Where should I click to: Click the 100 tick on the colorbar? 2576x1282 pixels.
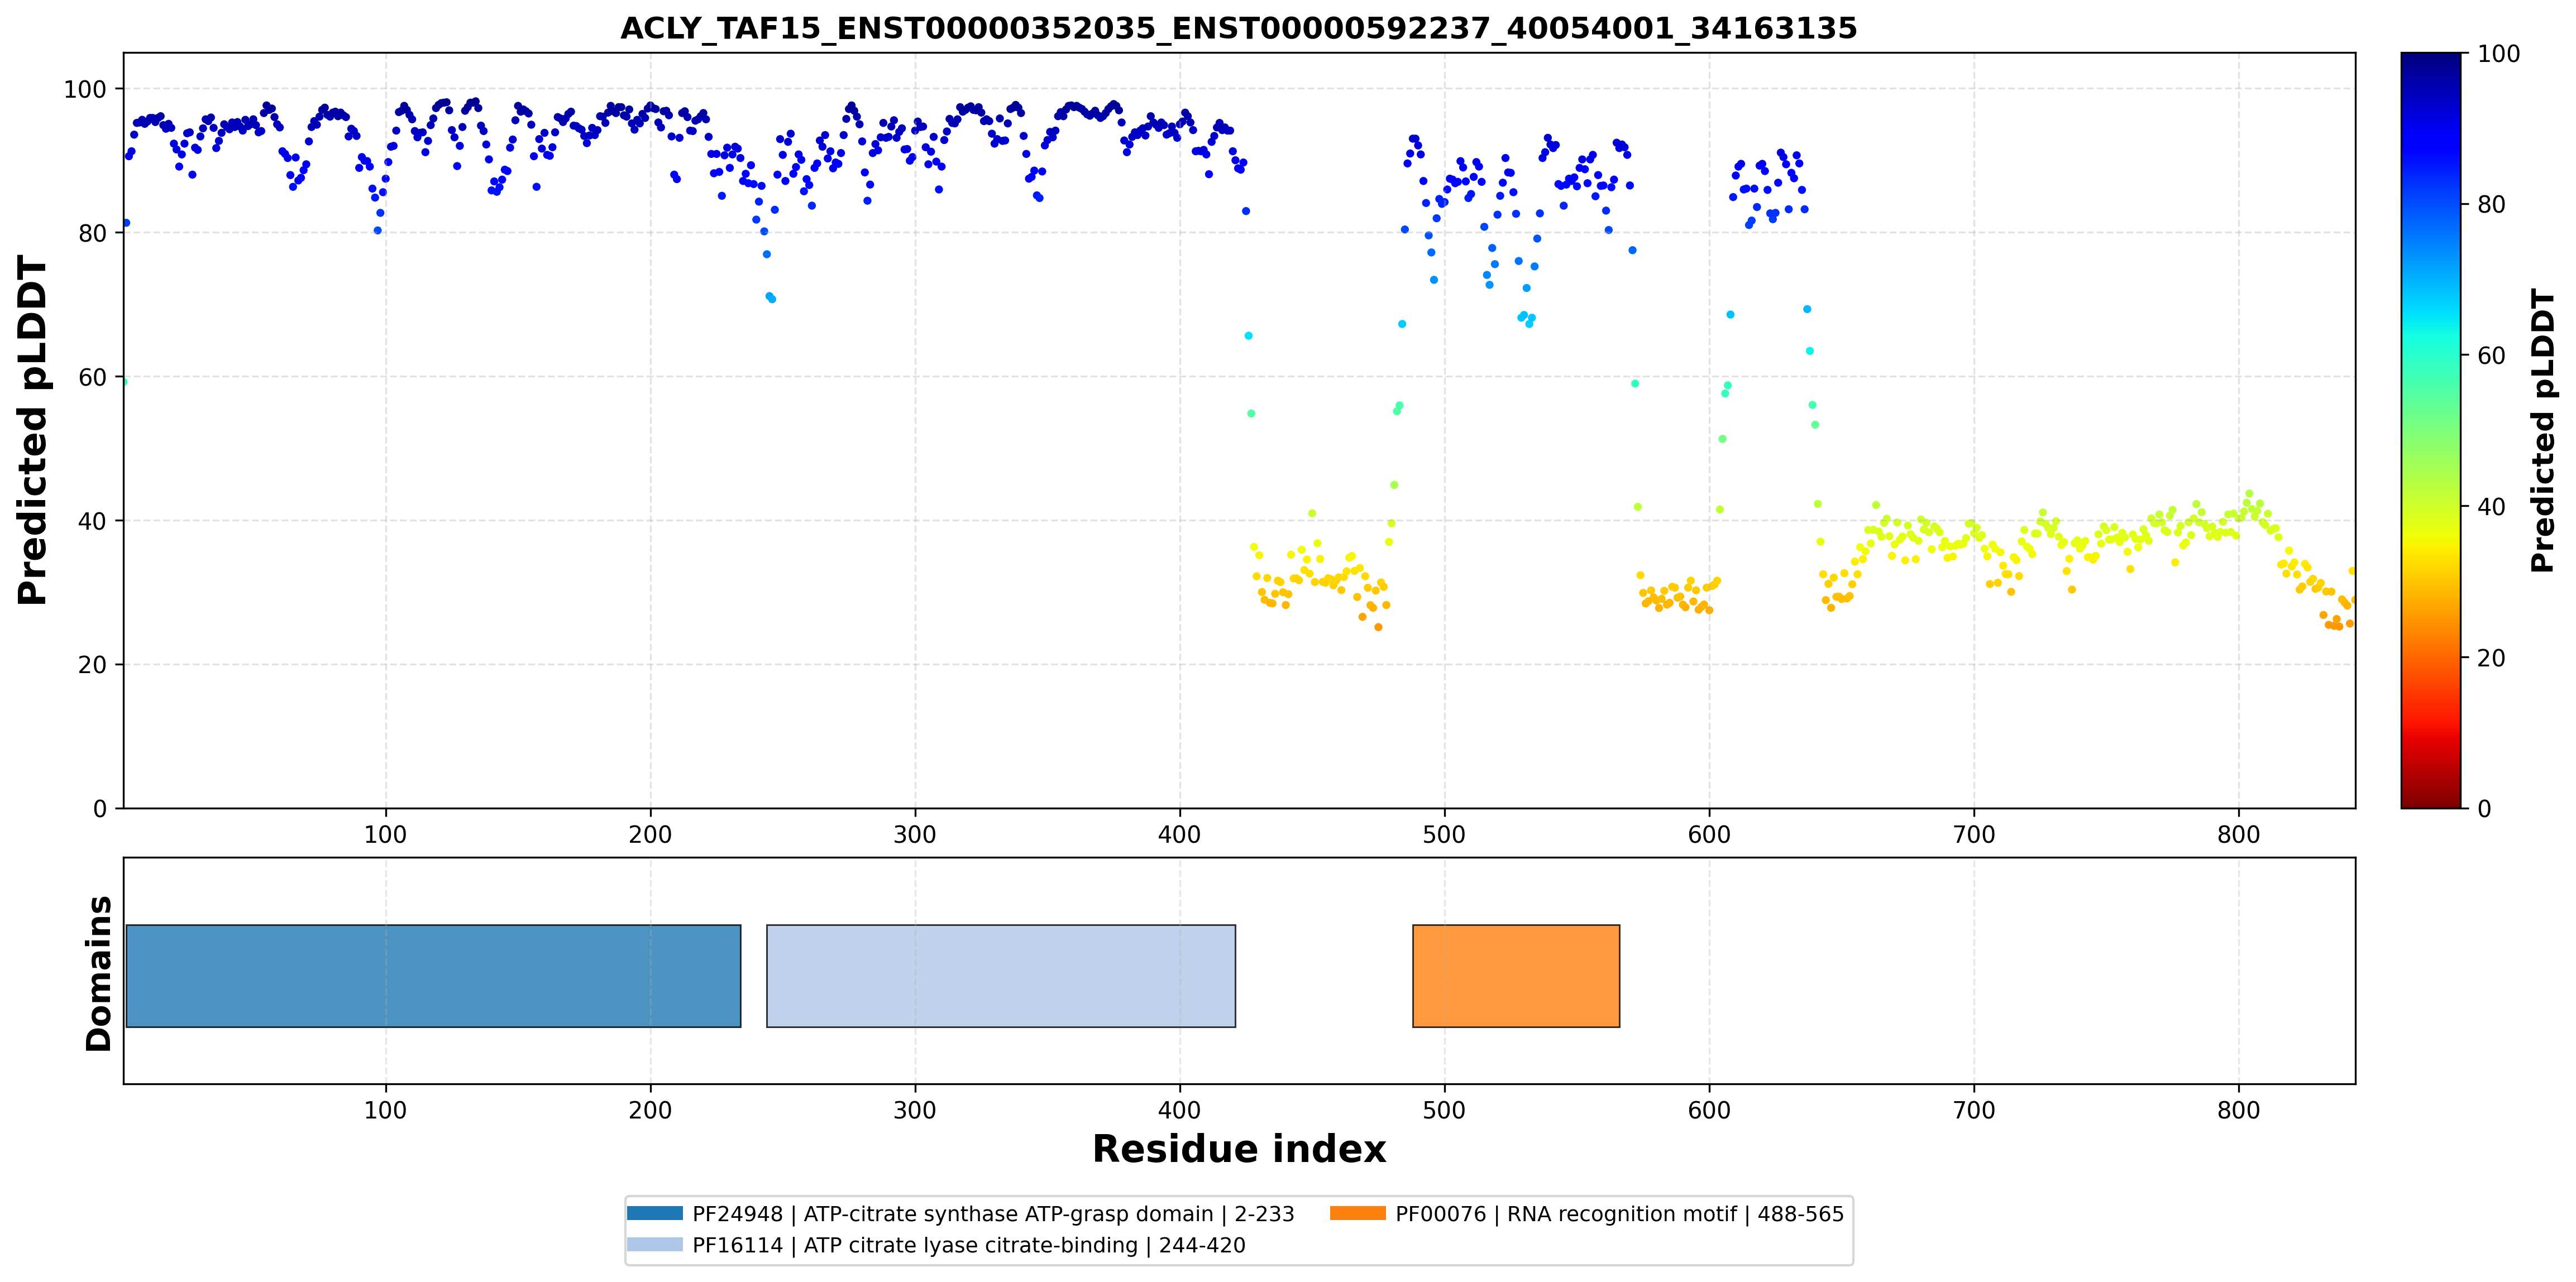pos(2498,54)
